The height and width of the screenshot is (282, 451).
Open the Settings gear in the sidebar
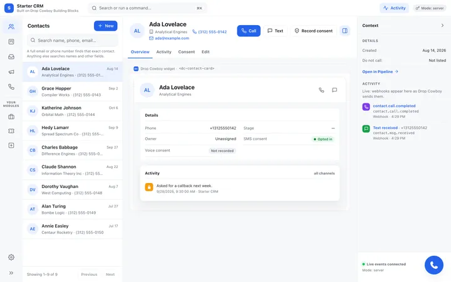[x=11, y=258]
